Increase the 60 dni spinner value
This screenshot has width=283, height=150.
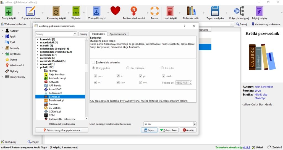(x=195, y=123)
